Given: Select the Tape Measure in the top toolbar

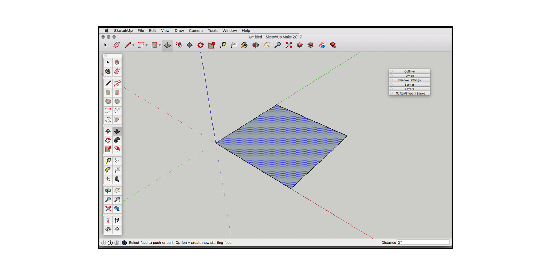Looking at the screenshot, I should [x=222, y=45].
